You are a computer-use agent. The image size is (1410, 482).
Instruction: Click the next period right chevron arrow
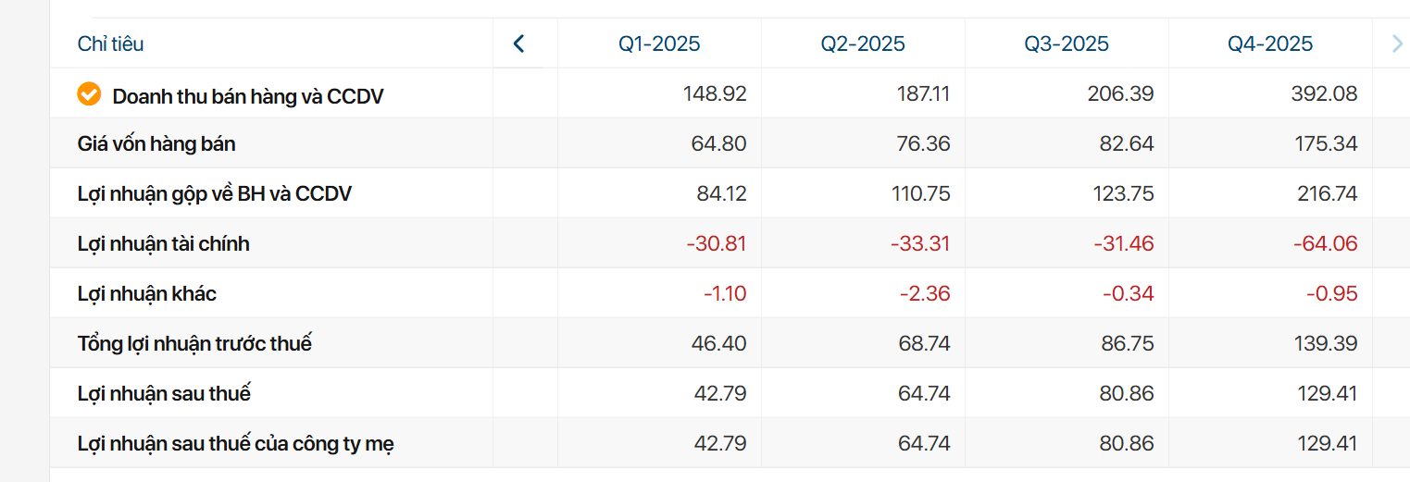pos(1397,43)
